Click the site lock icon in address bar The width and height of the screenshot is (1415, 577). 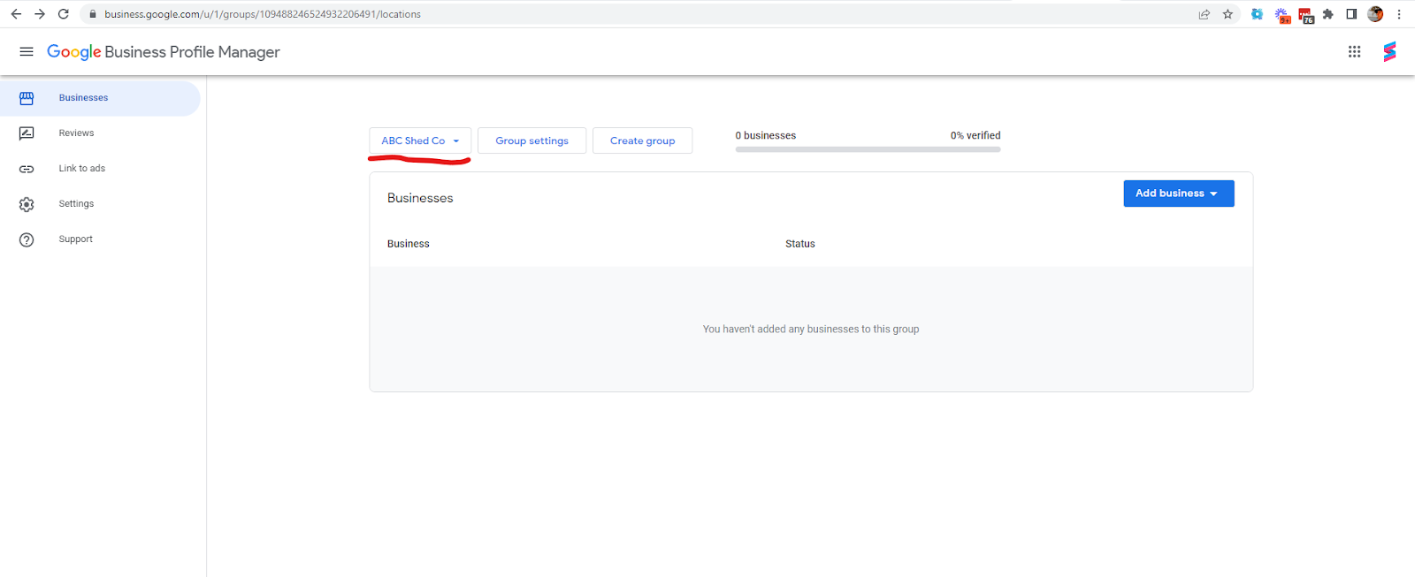click(x=92, y=14)
